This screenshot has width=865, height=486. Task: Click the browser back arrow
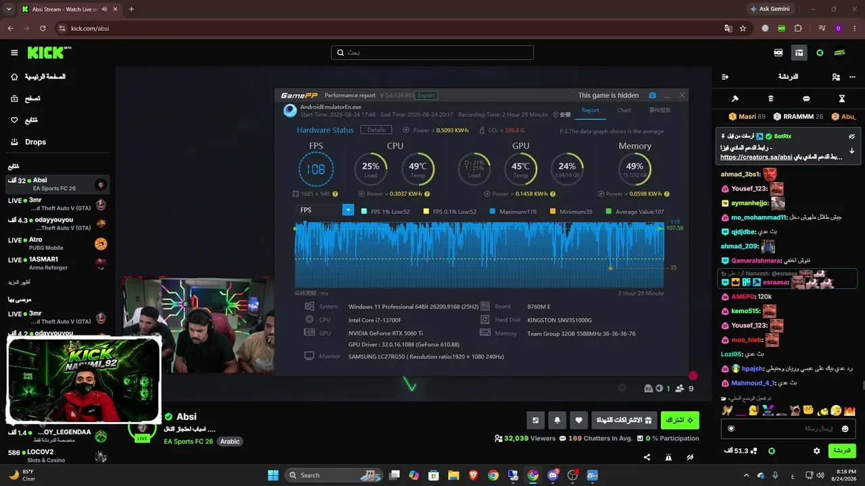(10, 28)
